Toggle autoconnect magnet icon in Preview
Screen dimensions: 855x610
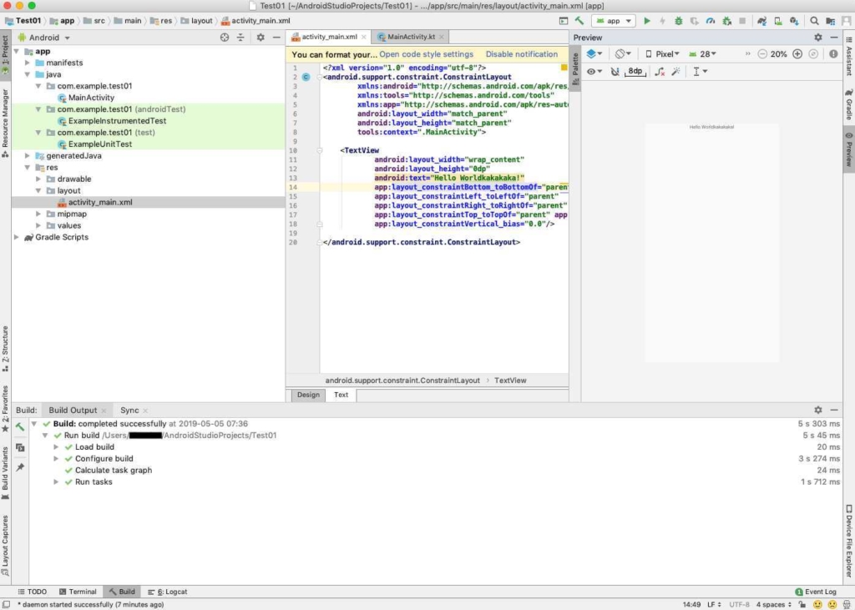(615, 72)
